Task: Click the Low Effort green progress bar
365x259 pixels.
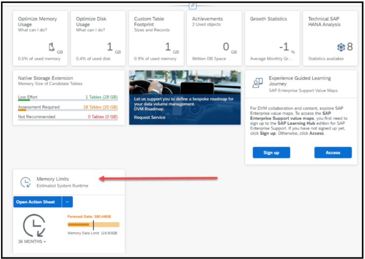Action: [24, 100]
